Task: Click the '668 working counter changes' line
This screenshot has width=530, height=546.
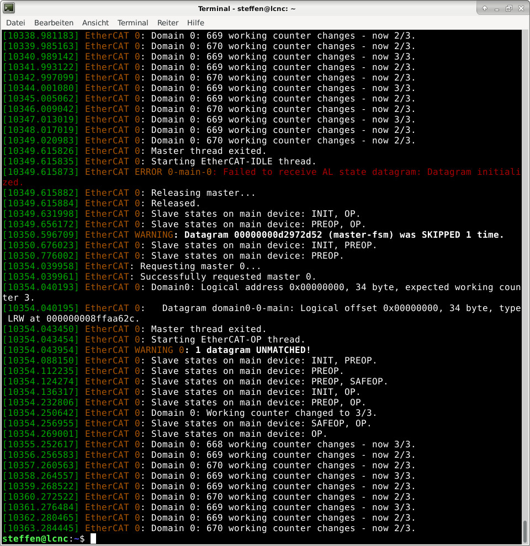Action: [209, 445]
